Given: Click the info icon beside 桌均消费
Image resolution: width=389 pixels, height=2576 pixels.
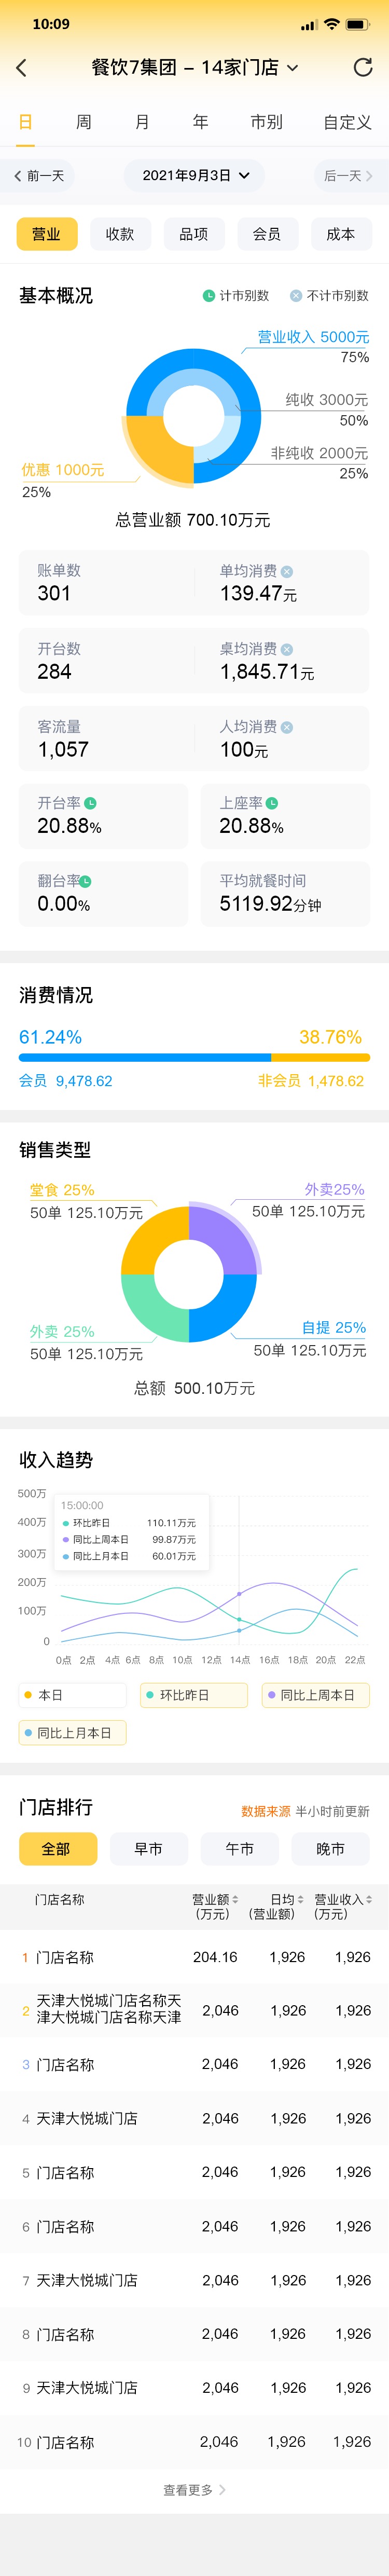Looking at the screenshot, I should coord(287,649).
